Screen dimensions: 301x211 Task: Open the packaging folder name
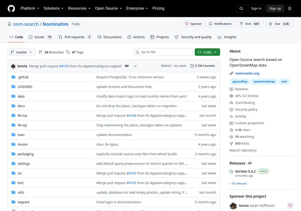pyautogui.click(x=26, y=154)
